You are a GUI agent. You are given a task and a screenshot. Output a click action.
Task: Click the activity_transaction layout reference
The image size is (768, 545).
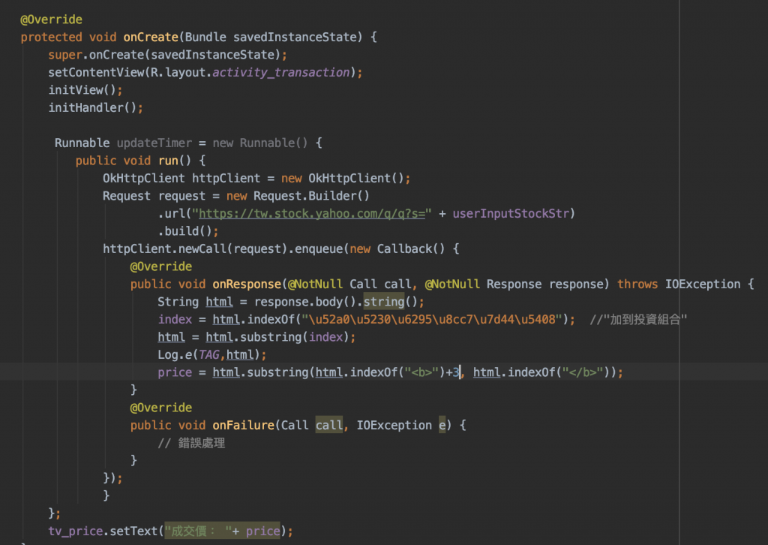(281, 73)
